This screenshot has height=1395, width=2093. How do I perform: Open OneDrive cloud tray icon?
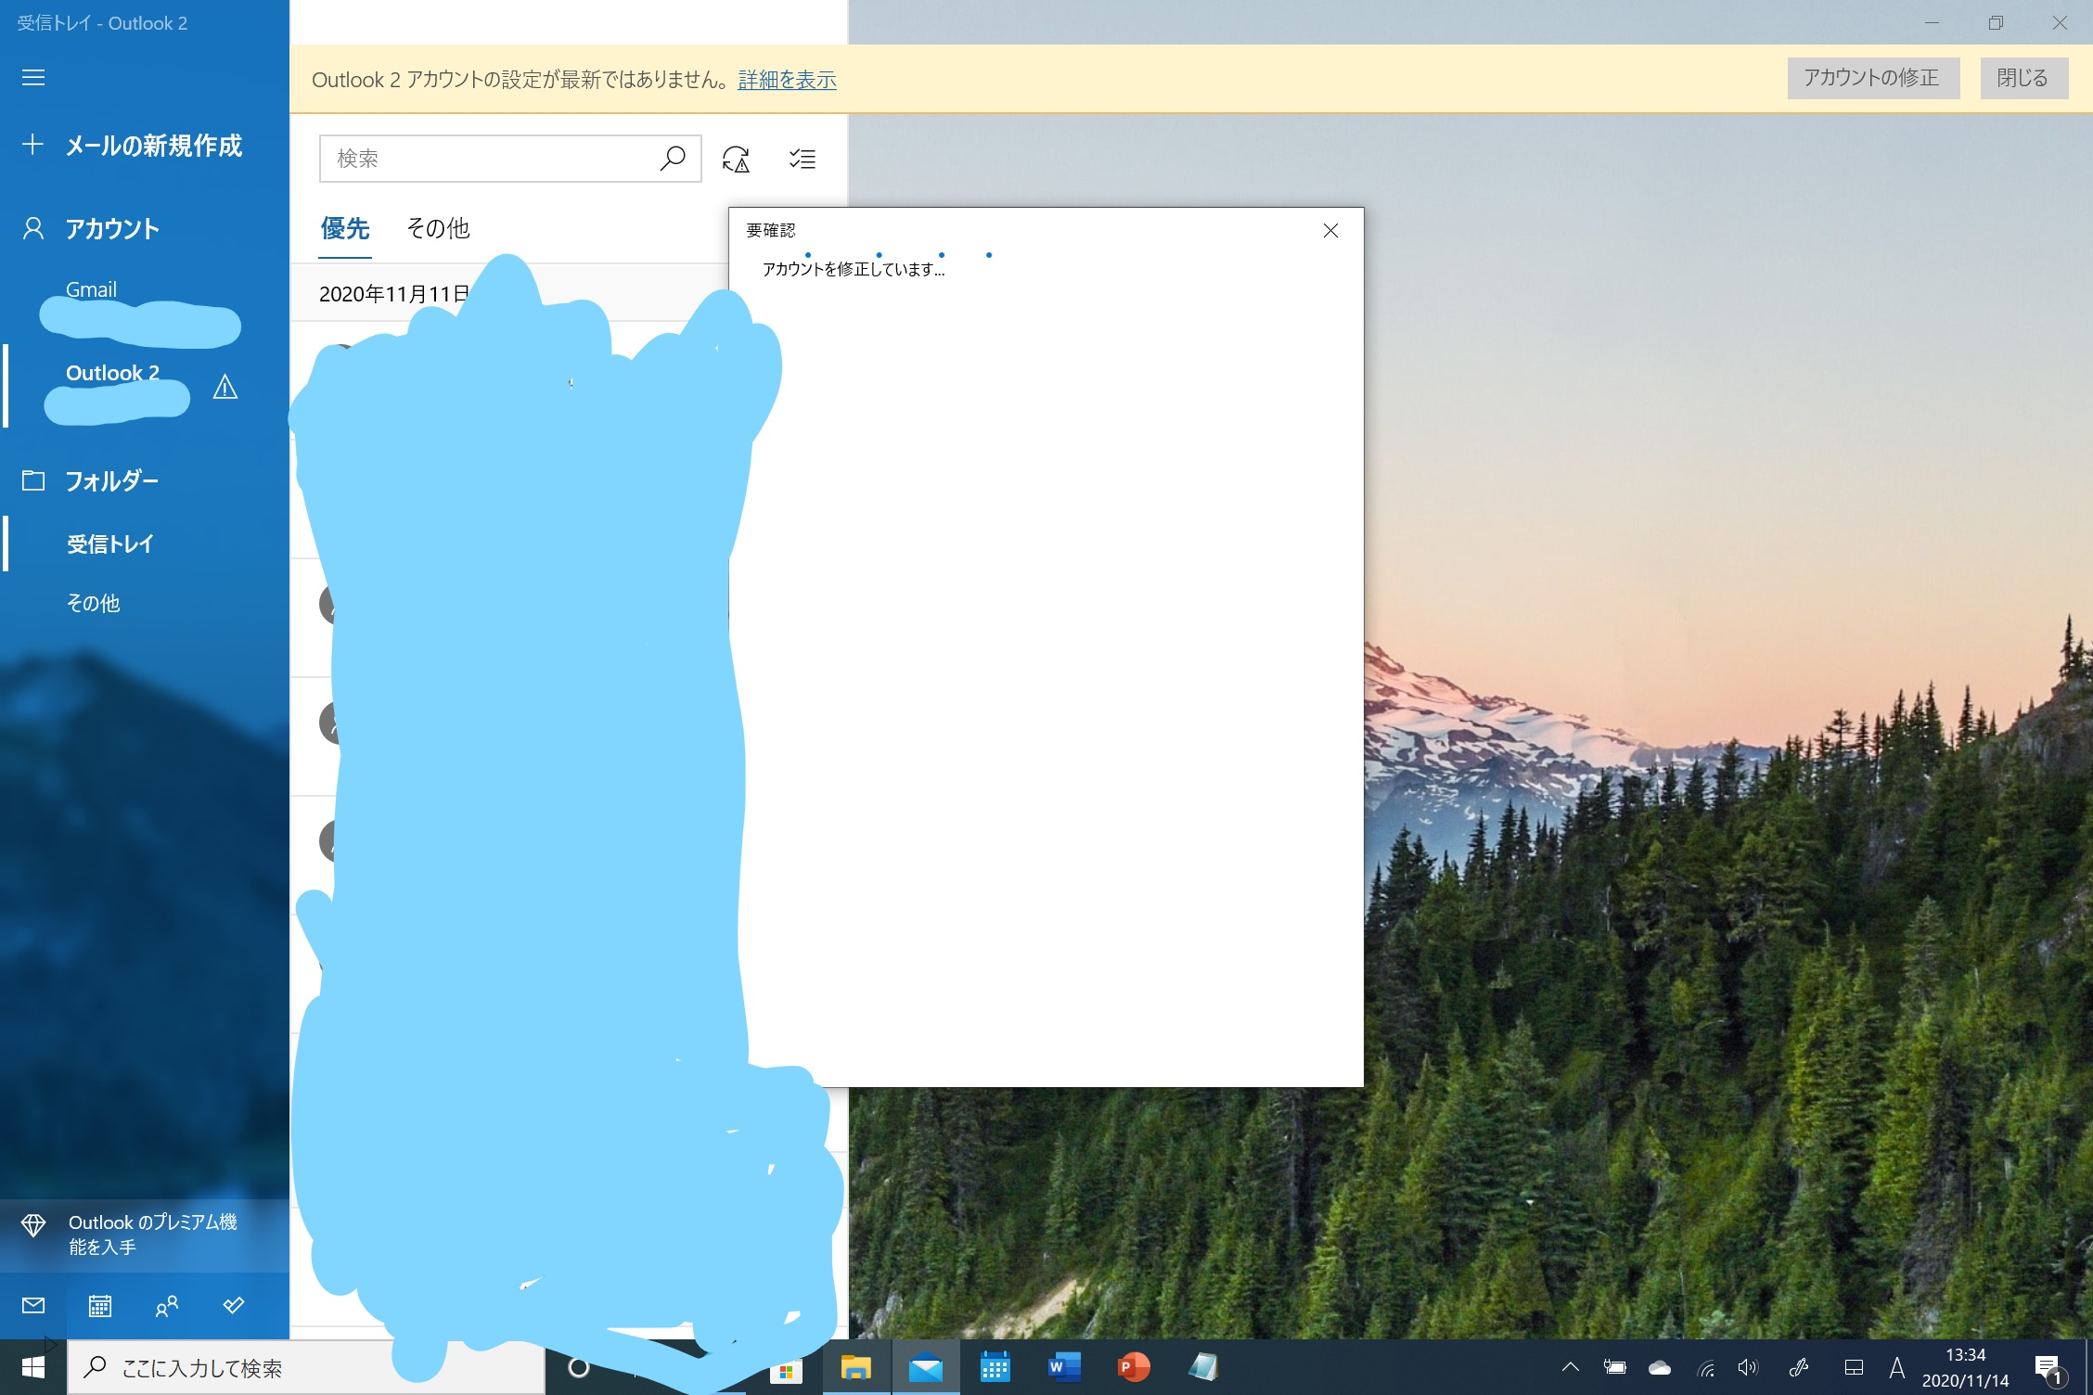(x=1660, y=1367)
